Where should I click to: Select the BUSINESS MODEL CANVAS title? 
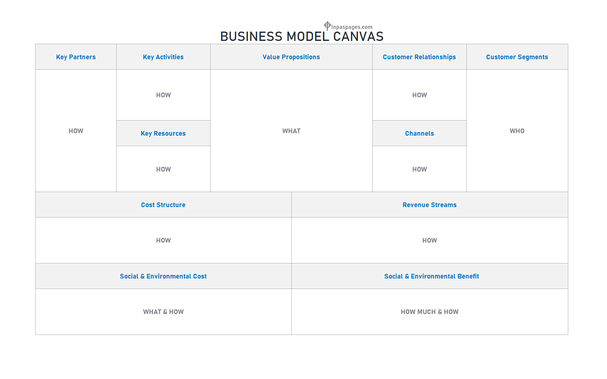coord(302,37)
